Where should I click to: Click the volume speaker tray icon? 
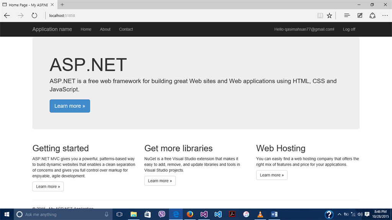[x=360, y=214]
